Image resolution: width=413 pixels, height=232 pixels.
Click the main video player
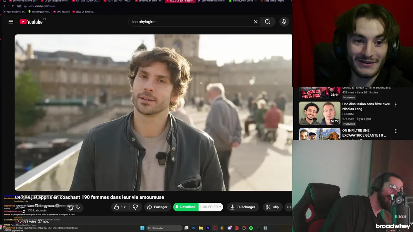pyautogui.click(x=153, y=112)
